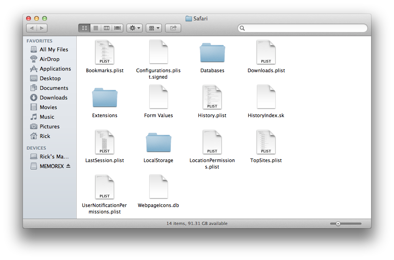Select the WebpageIcons.db file

(x=158, y=191)
